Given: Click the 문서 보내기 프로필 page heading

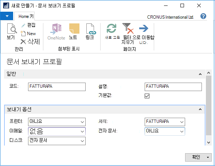Looking at the screenshot, I should (34, 62).
